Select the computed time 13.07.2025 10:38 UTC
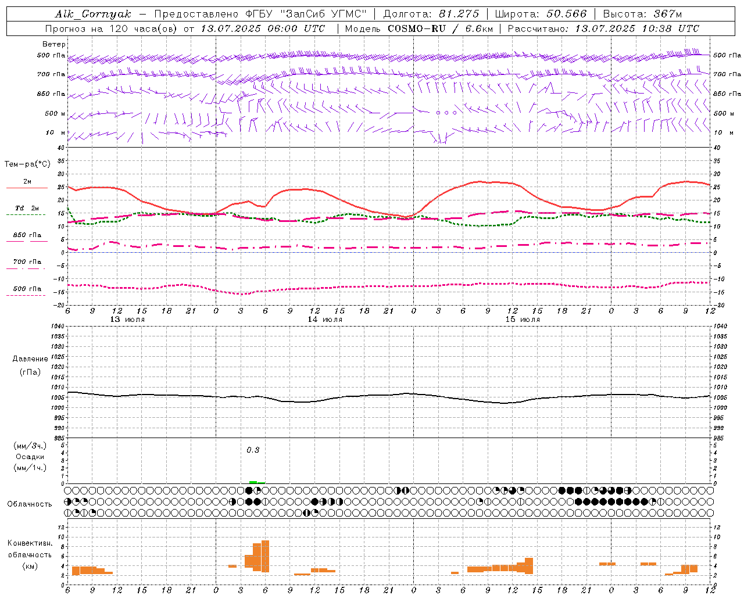The width and height of the screenshot is (744, 595). click(637, 28)
